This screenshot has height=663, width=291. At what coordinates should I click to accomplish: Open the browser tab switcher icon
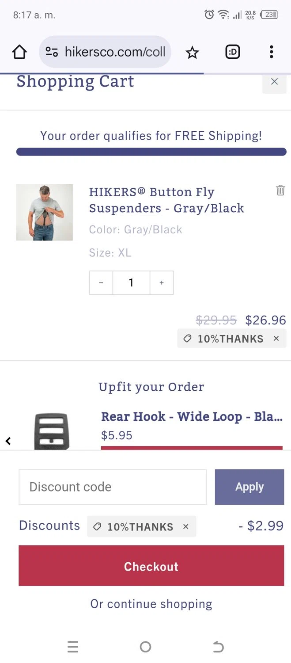[233, 52]
